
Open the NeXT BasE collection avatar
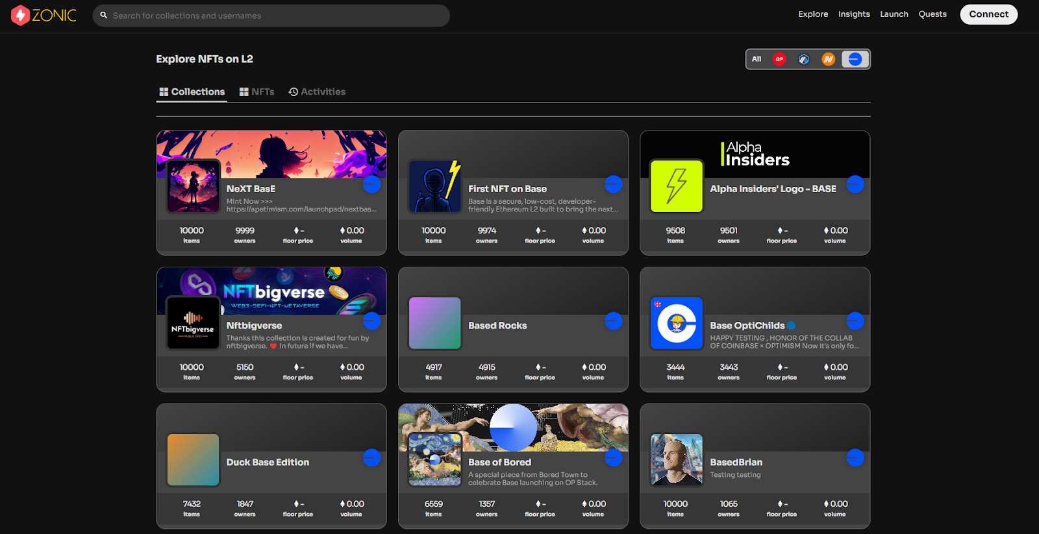(x=193, y=186)
